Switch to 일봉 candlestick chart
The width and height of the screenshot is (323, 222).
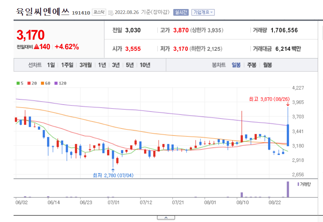click(x=236, y=65)
